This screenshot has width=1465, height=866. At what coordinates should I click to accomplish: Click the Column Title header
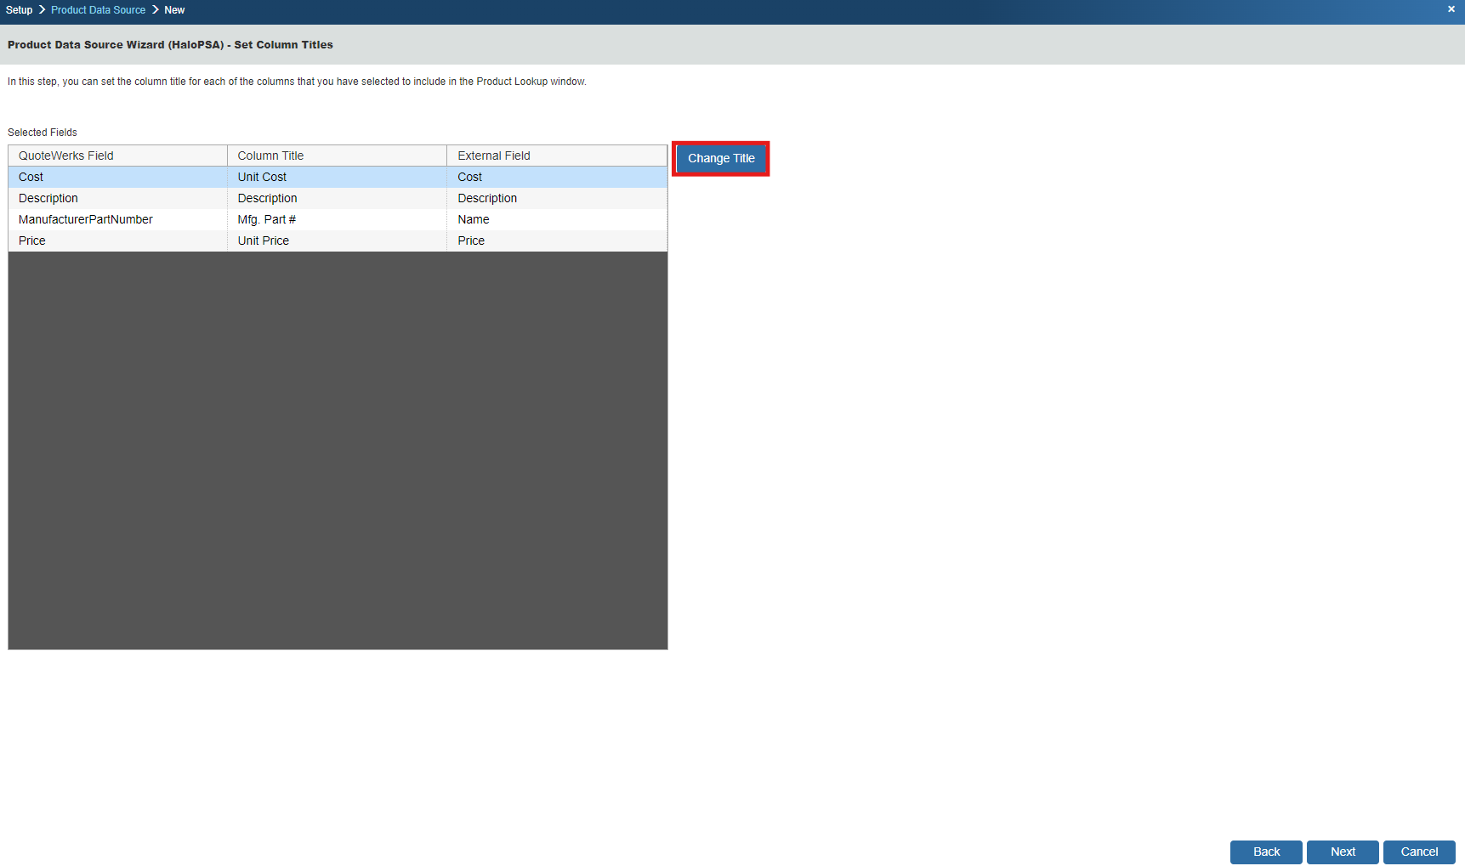270,156
